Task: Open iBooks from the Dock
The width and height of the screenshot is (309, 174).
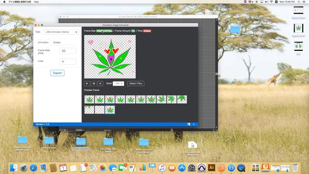Action: [x=172, y=168]
